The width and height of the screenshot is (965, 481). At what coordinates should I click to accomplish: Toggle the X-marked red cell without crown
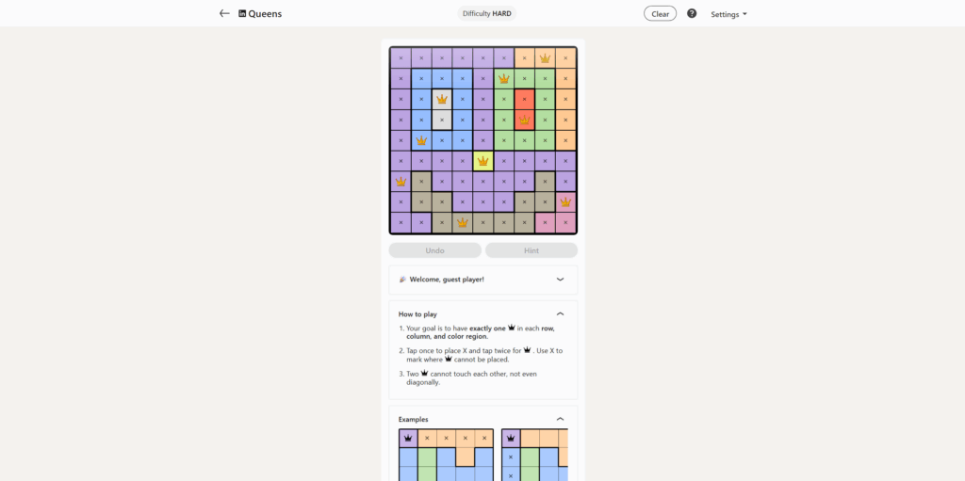click(524, 99)
